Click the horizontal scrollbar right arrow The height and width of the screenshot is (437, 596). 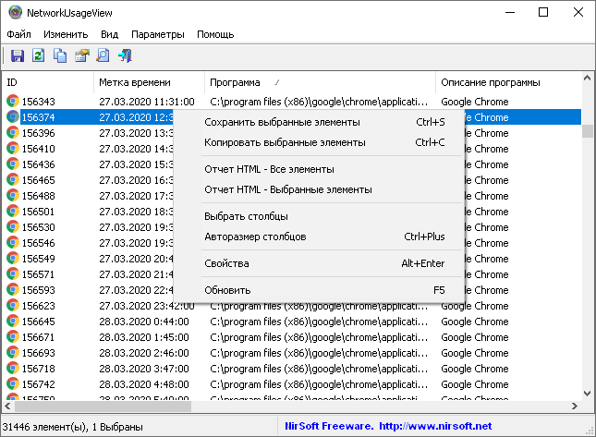(x=575, y=407)
